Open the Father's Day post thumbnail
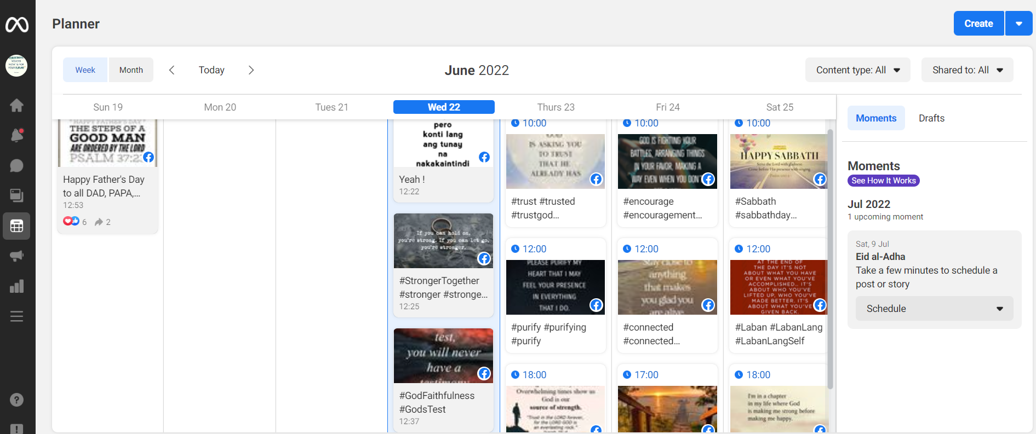The image size is (1036, 434). [x=107, y=143]
